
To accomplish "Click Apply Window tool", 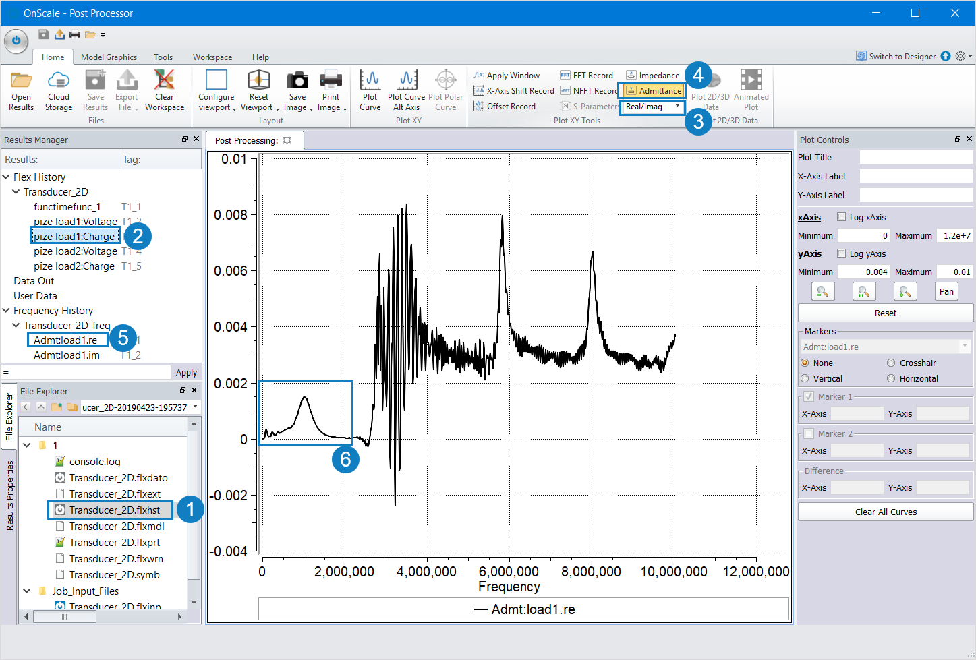I will click(507, 76).
